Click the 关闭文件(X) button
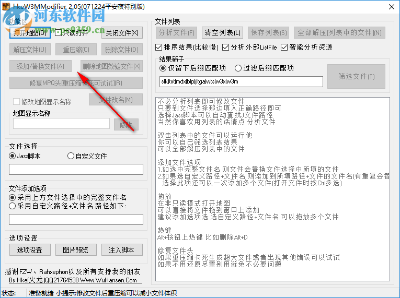 [122, 33]
